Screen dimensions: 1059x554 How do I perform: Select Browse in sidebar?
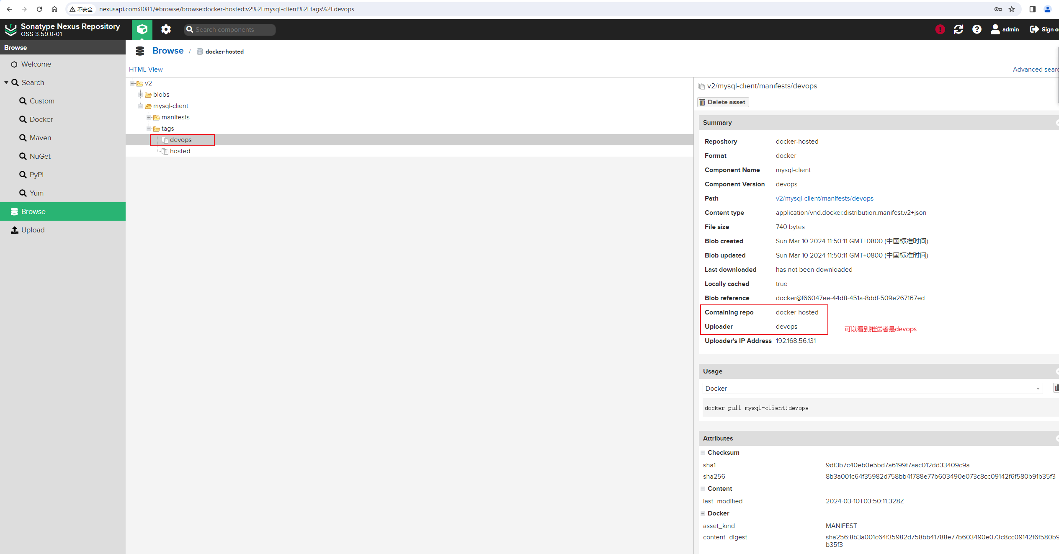[x=63, y=211]
